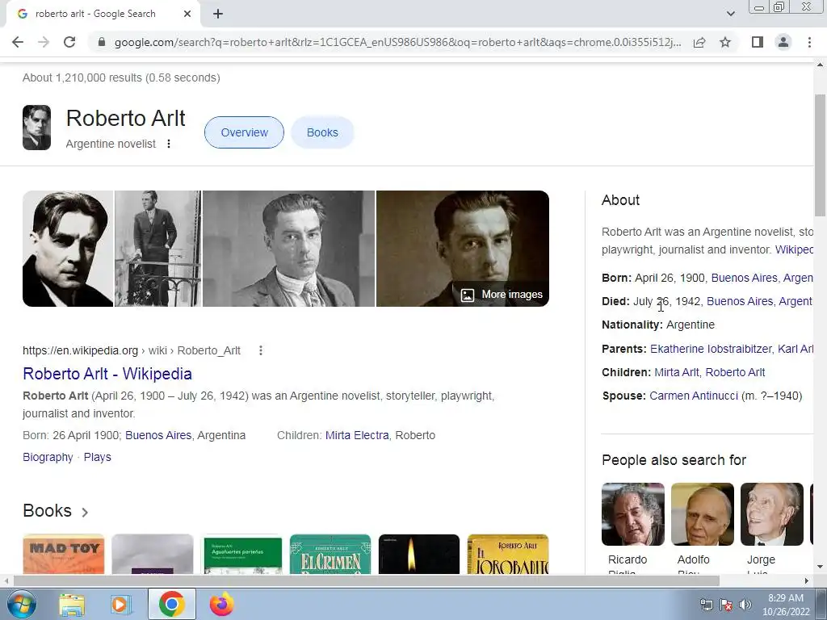Click the Roberto Arlt portrait thumbnail in header
827x620 pixels.
pos(36,128)
